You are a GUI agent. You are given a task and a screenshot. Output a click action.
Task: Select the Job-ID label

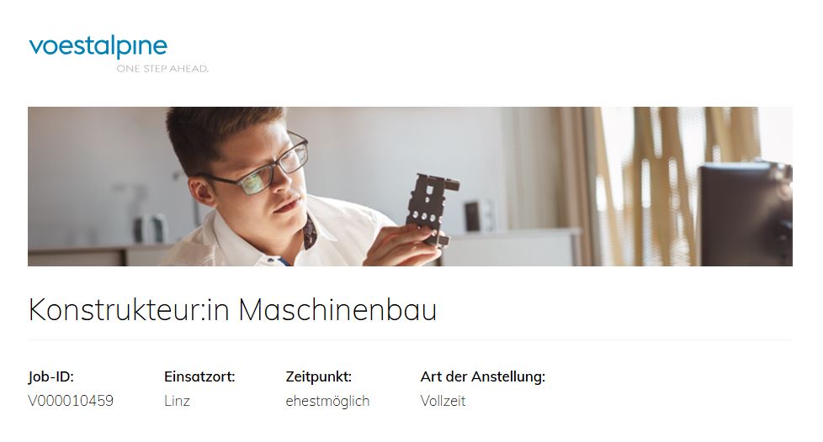click(51, 376)
